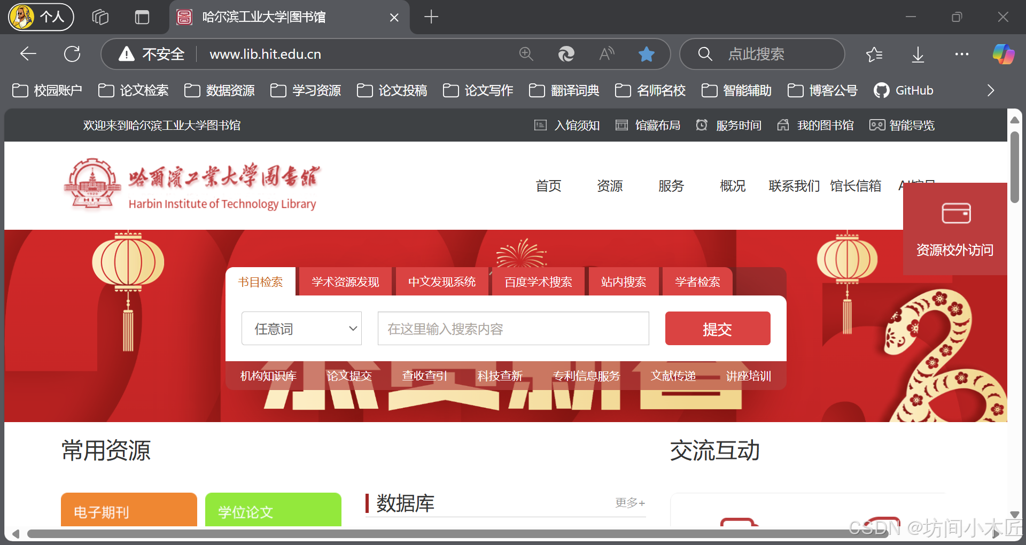1026x545 pixels.
Task: Go to the 首页 nav item
Action: click(x=548, y=186)
